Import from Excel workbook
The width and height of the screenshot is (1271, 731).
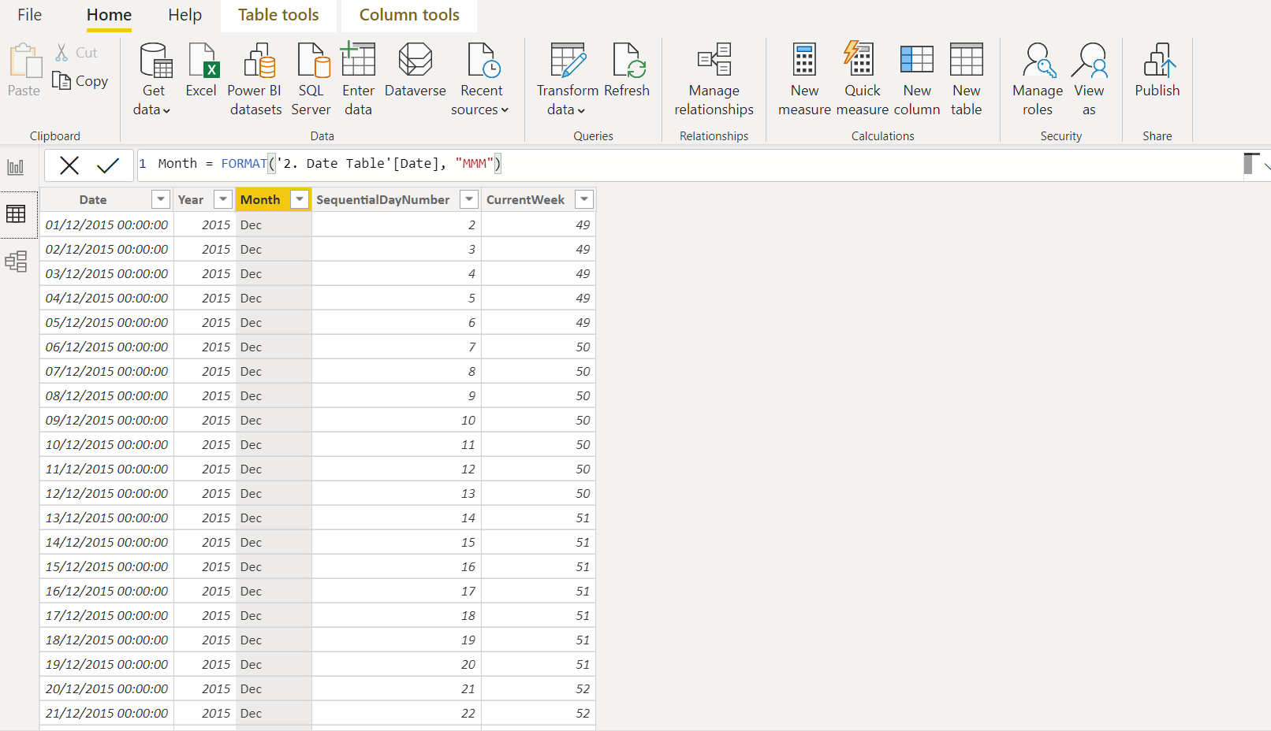pyautogui.click(x=201, y=71)
